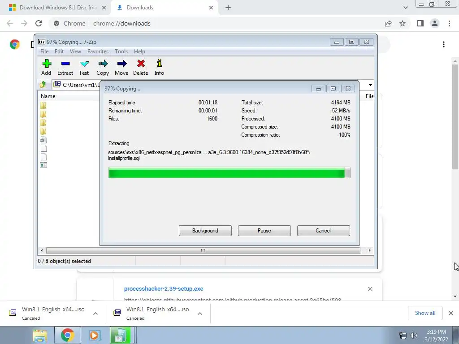Click the Delete toolbar icon in 7-Zip
Viewport: 459px width, 344px height.
click(140, 67)
